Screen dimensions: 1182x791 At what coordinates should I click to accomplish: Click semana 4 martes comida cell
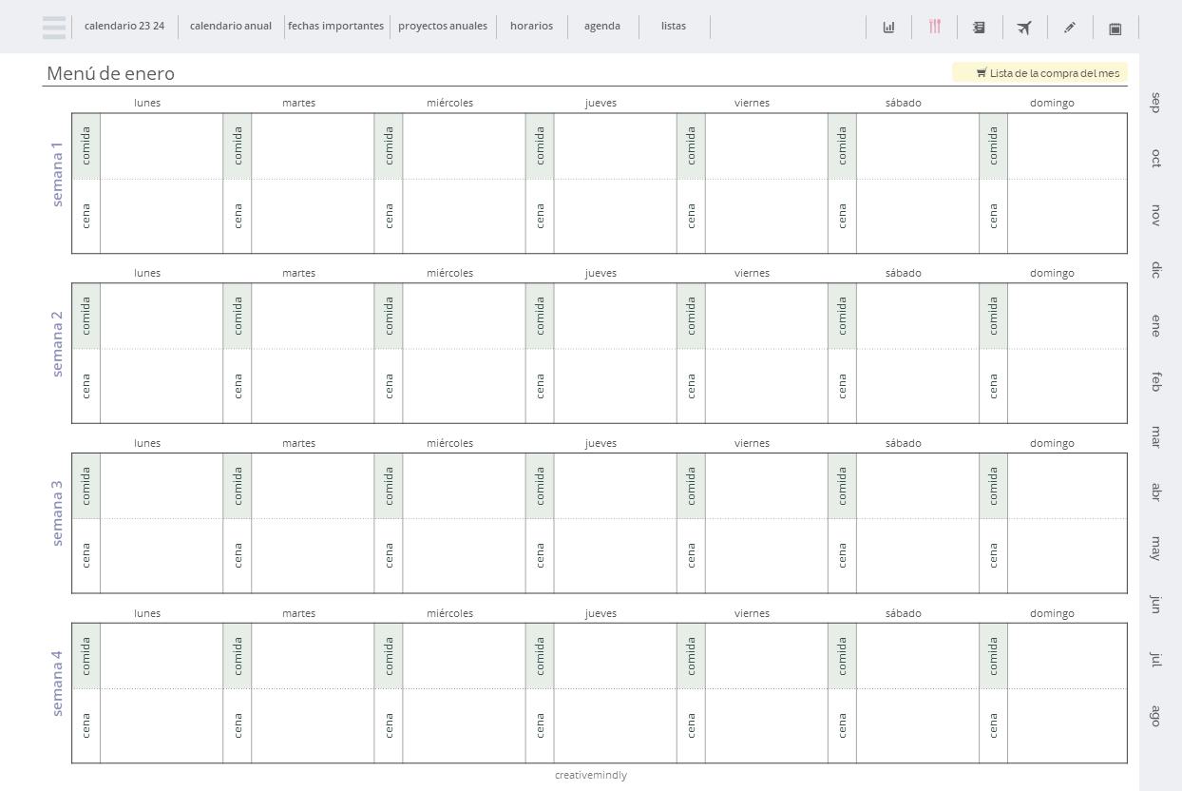(313, 656)
